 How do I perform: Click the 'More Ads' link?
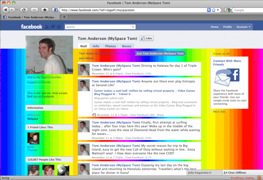click(219, 111)
